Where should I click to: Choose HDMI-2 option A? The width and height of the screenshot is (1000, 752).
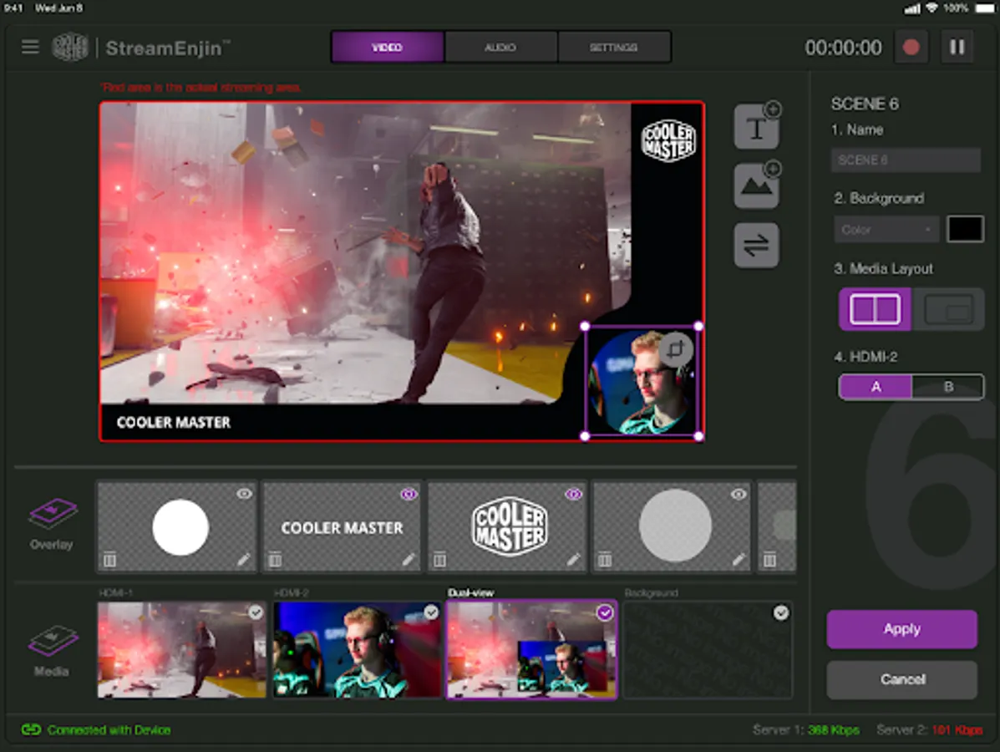[876, 387]
